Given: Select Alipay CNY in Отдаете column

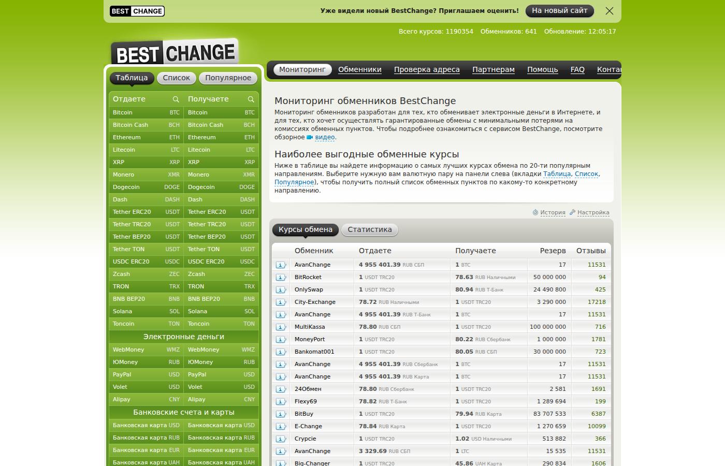Looking at the screenshot, I should click(x=146, y=399).
